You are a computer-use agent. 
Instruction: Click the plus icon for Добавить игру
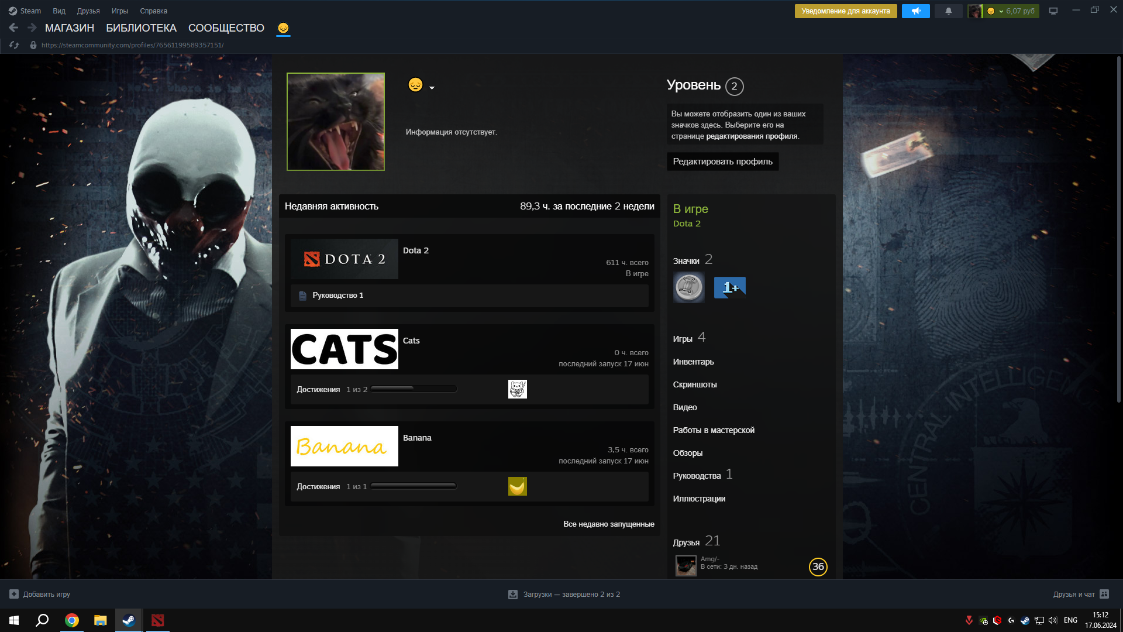[14, 594]
